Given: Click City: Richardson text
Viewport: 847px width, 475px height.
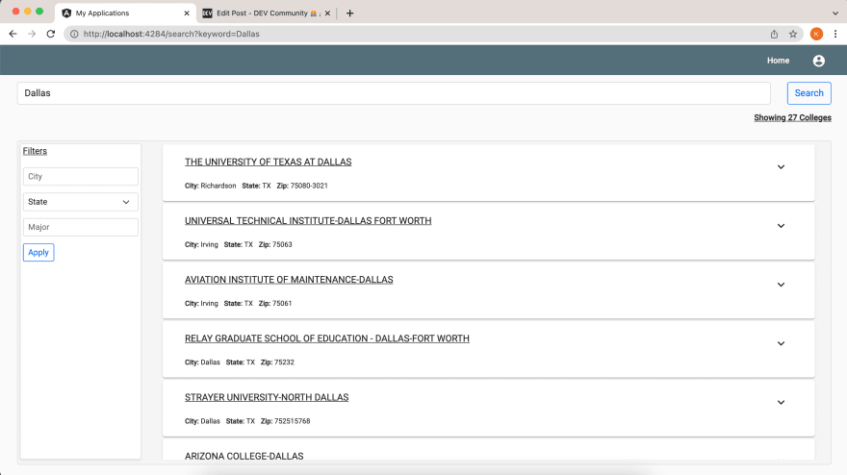Looking at the screenshot, I should 210,186.
